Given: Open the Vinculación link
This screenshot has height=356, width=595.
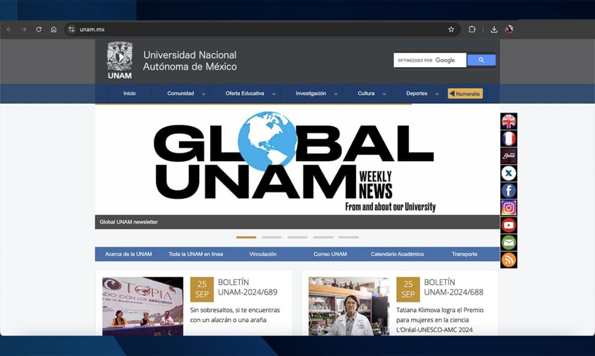Looking at the screenshot, I should pos(263,254).
